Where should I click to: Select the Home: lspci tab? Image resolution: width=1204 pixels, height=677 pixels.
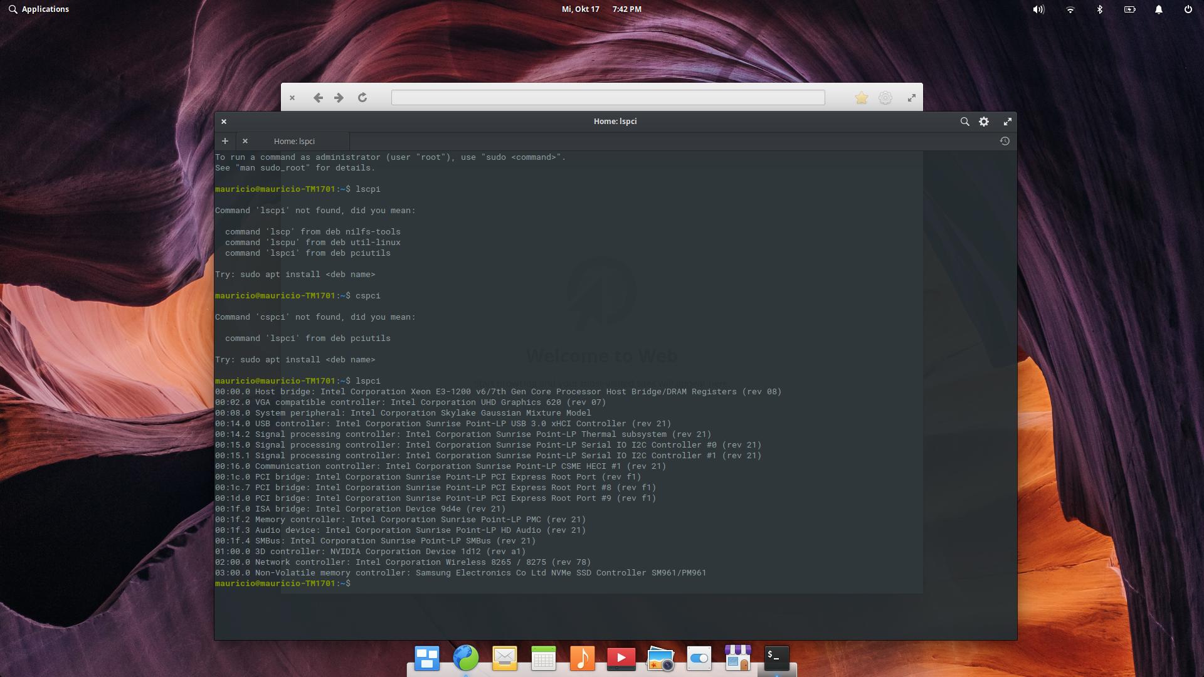tap(293, 141)
